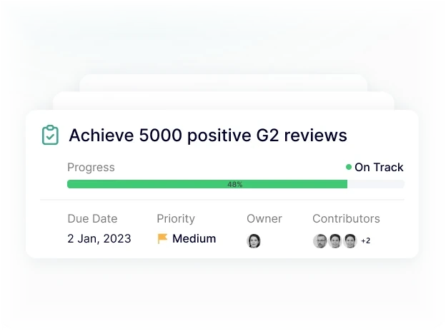Click the Due Date field label
The height and width of the screenshot is (331, 446).
92,218
